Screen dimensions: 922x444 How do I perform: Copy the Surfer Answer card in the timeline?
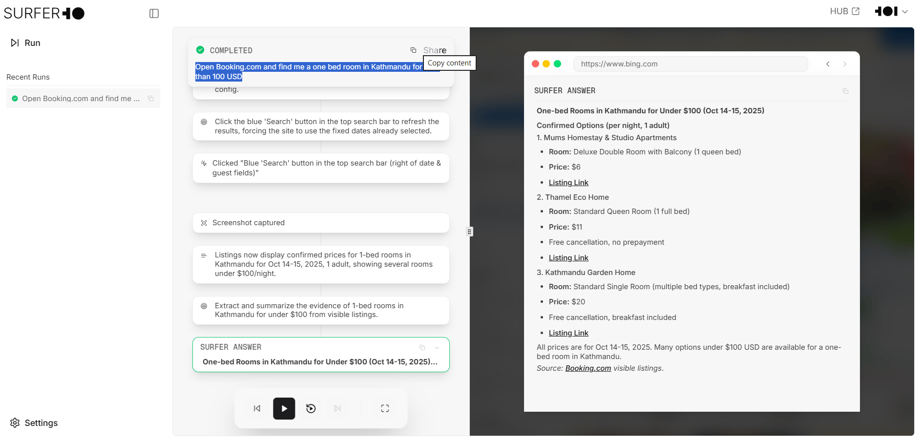click(x=422, y=348)
